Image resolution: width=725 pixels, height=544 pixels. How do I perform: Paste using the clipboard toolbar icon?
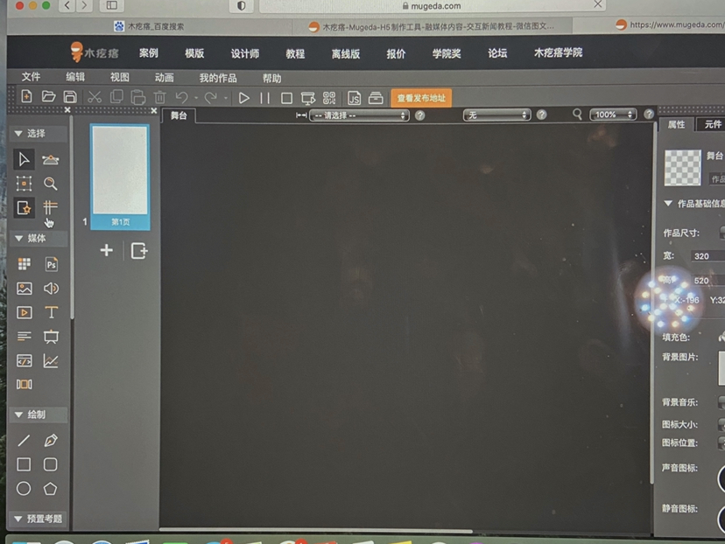click(137, 97)
